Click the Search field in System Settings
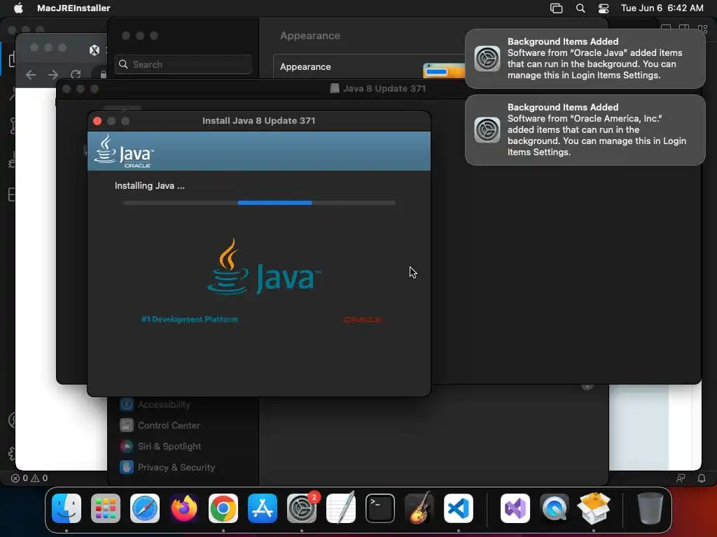717x537 pixels. 183,64
